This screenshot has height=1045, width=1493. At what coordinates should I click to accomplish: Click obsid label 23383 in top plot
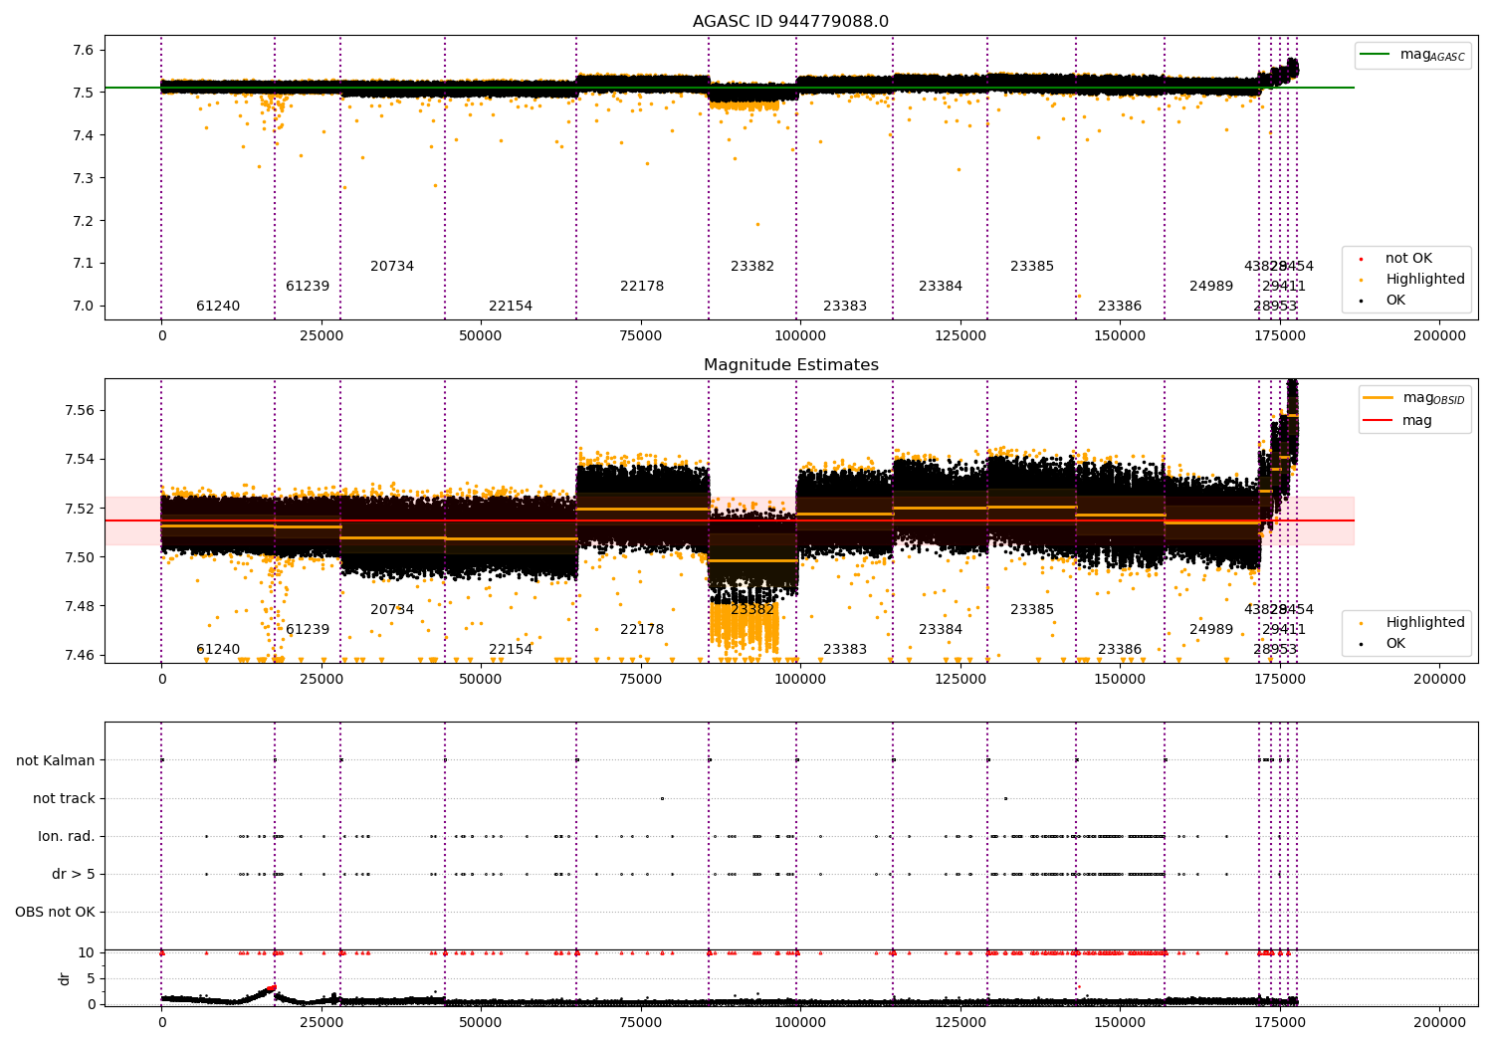click(x=845, y=306)
